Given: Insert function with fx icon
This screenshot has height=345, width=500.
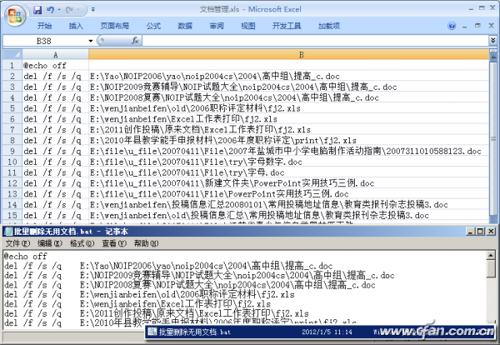Looking at the screenshot, I should point(135,41).
